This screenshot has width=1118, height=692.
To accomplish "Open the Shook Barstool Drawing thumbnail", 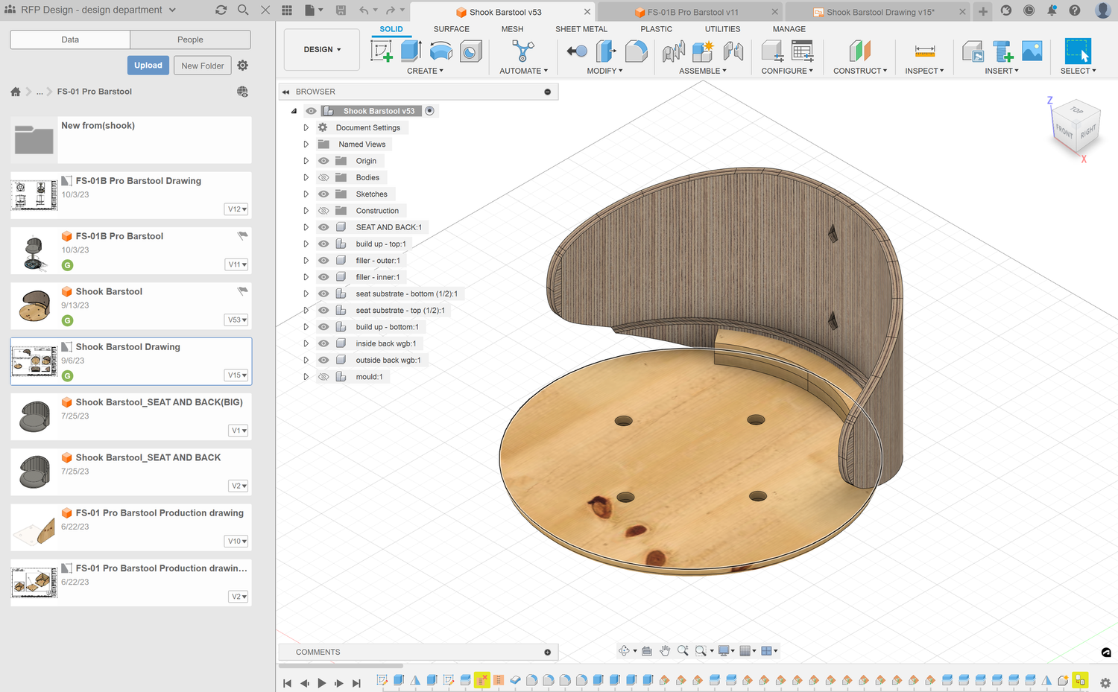I will (34, 361).
